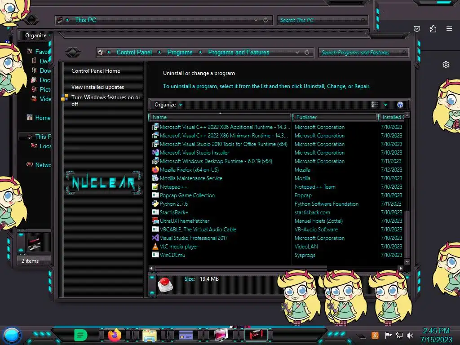Open the Organize menu in the This PC window
Screen dimensions: 460x345
click(38, 35)
